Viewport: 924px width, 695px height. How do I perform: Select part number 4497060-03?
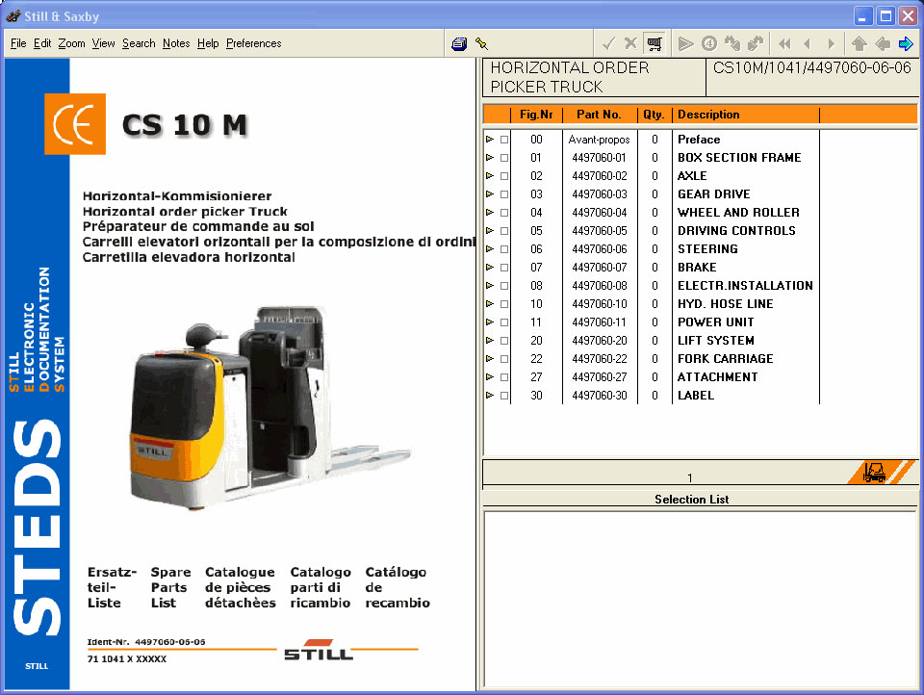pos(600,194)
